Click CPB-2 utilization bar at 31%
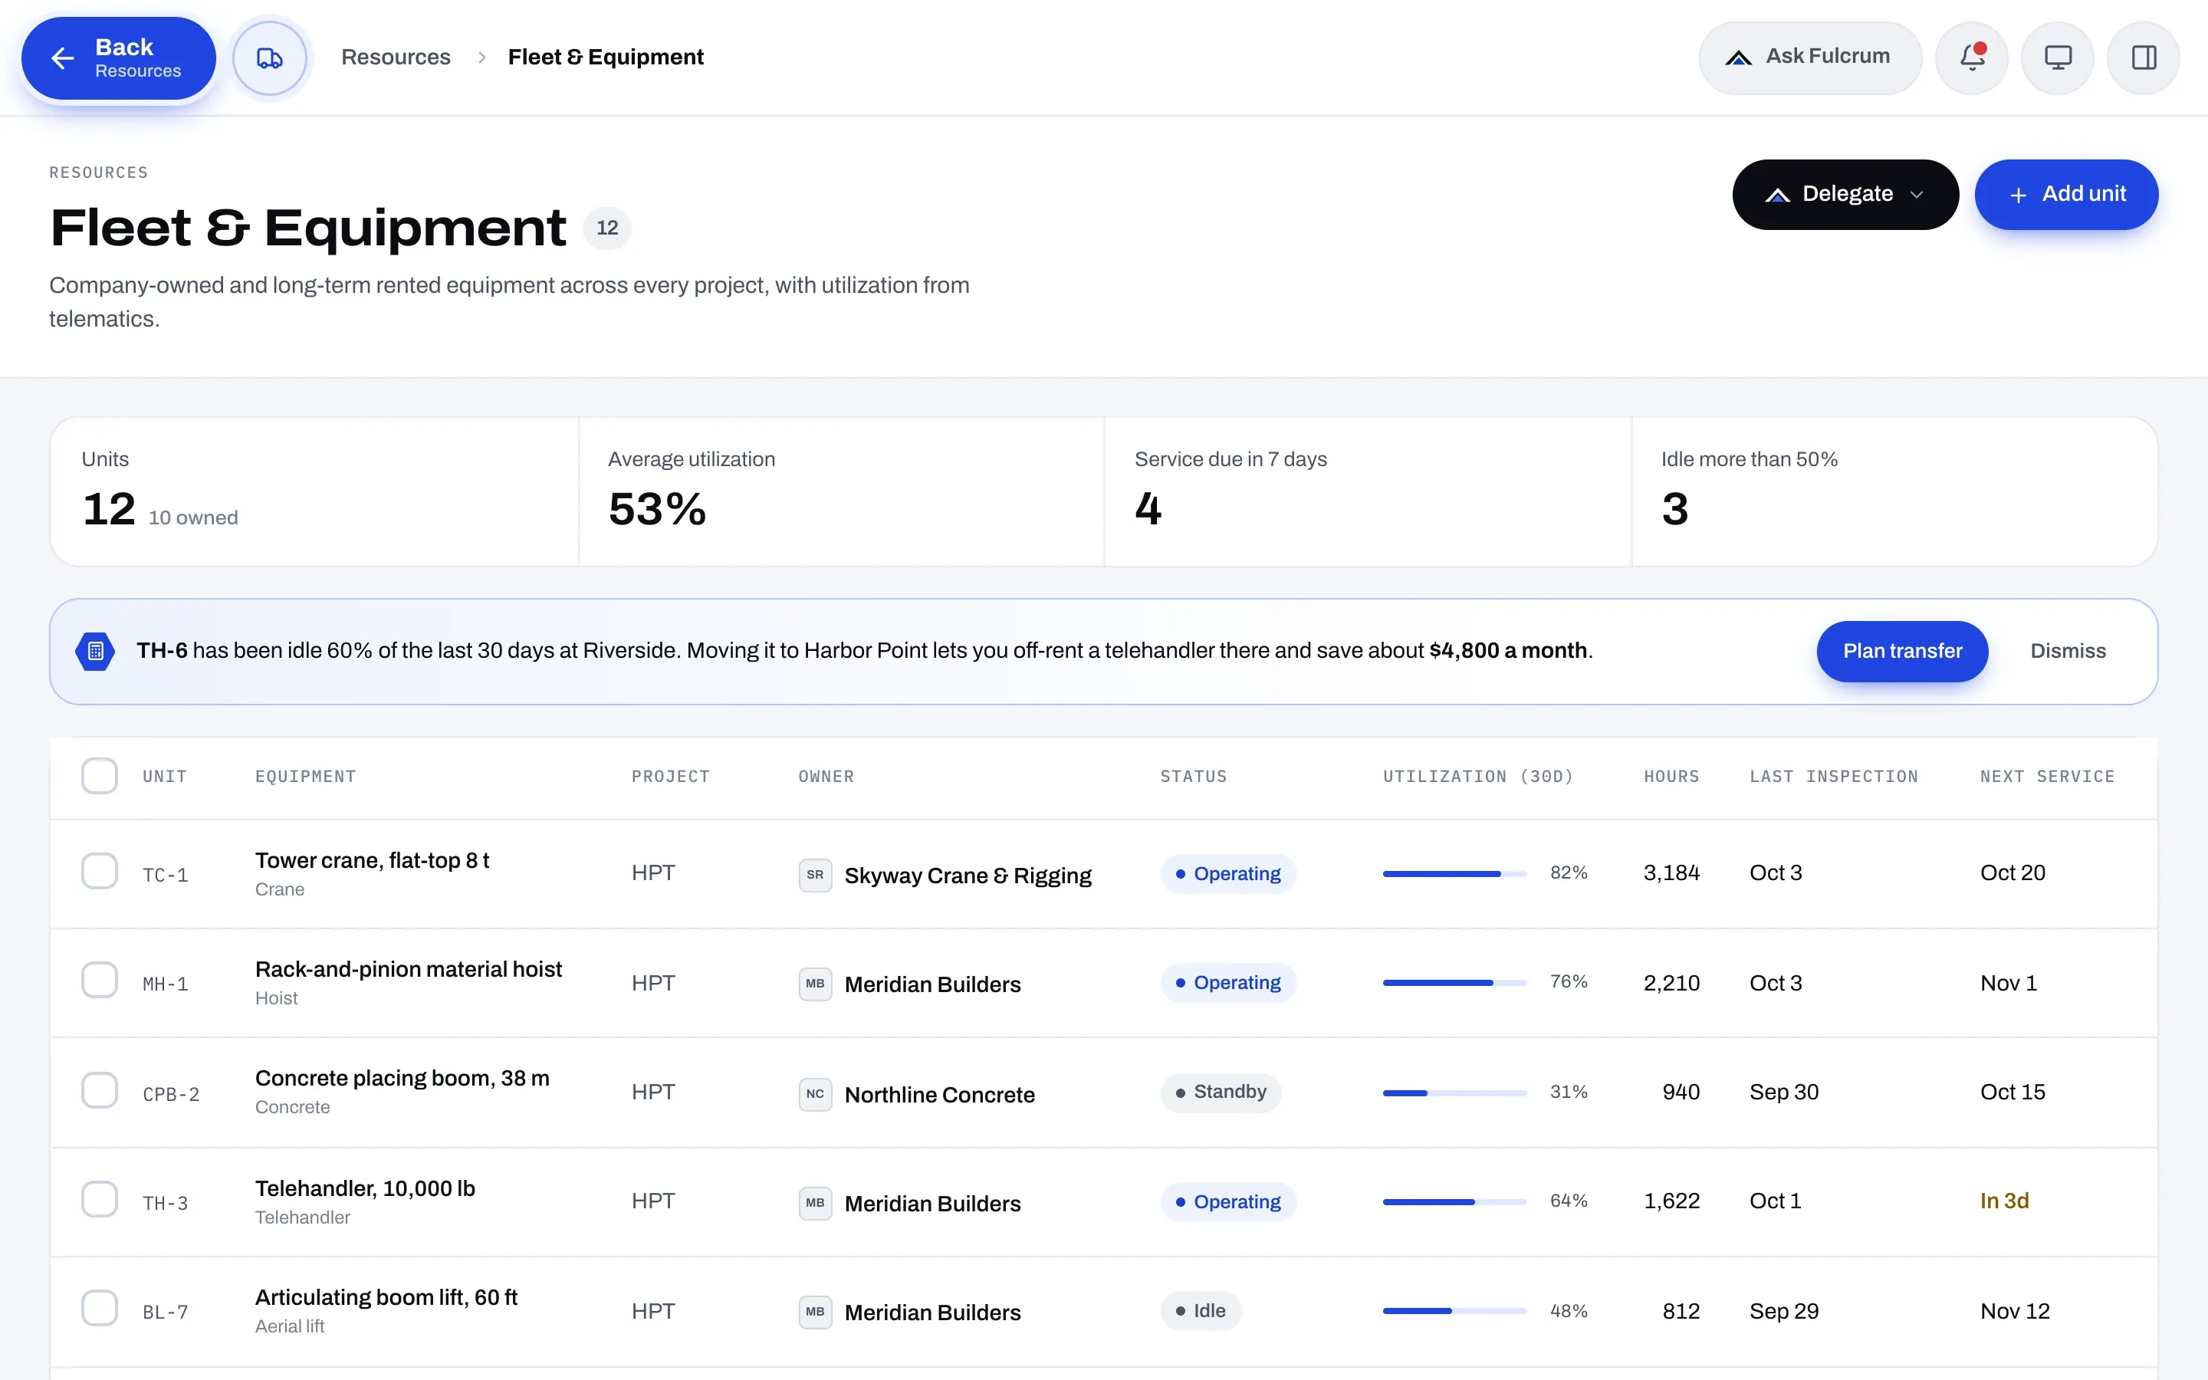 [x=1454, y=1092]
